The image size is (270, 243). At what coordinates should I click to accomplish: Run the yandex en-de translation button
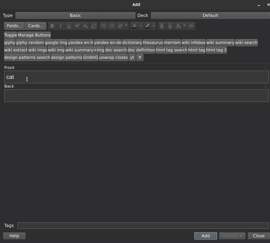[x=108, y=42]
